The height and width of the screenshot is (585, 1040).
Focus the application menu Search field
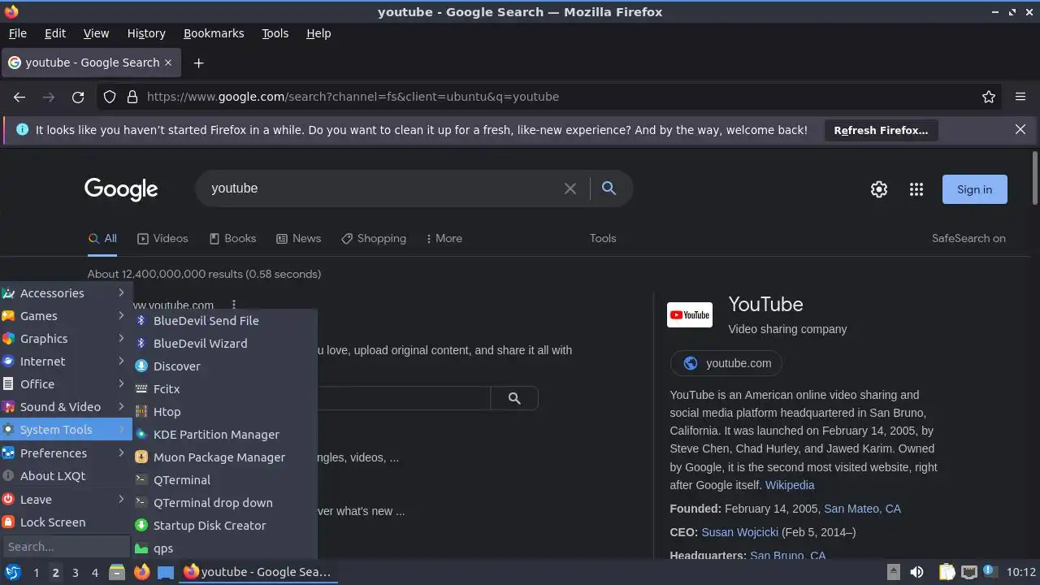(x=66, y=547)
